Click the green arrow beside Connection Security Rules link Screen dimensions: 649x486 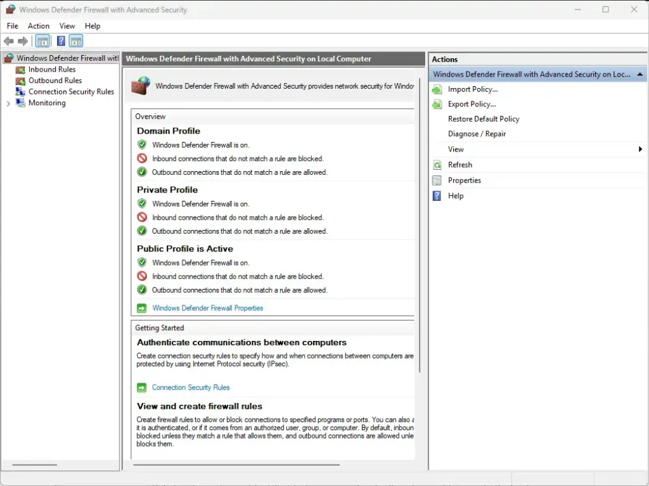(141, 388)
